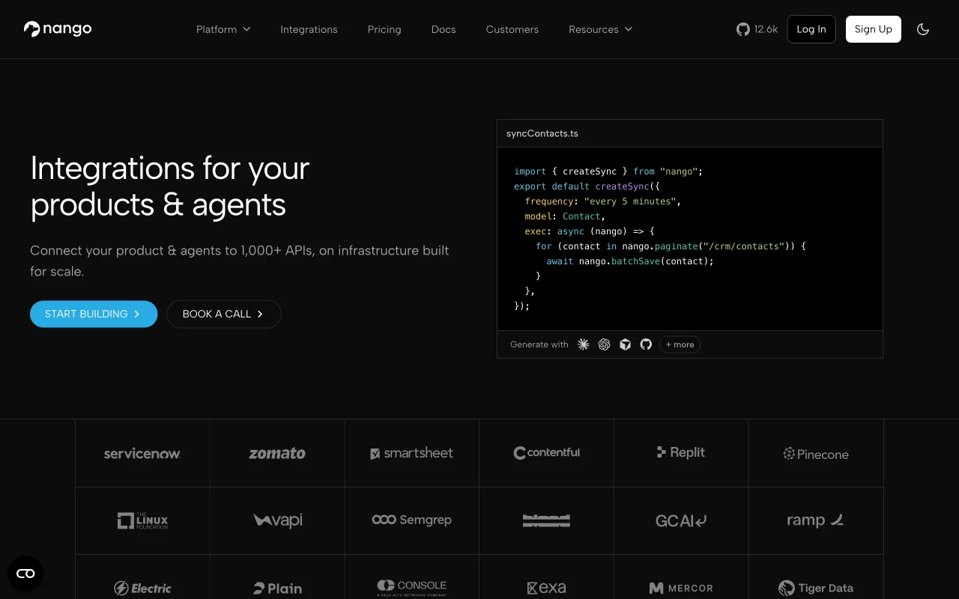
Task: Expand the Platform dropdown menu
Action: pos(223,29)
